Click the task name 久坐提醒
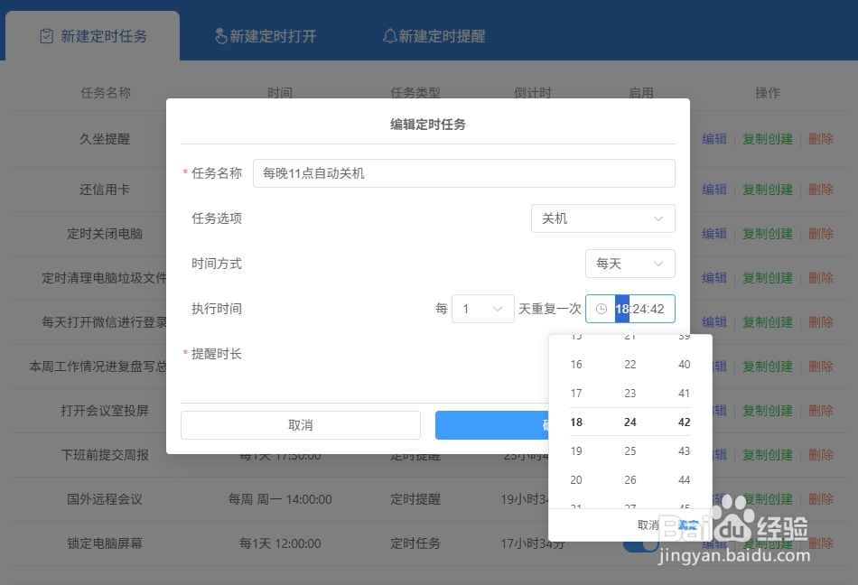This screenshot has width=858, height=585. pos(105,139)
